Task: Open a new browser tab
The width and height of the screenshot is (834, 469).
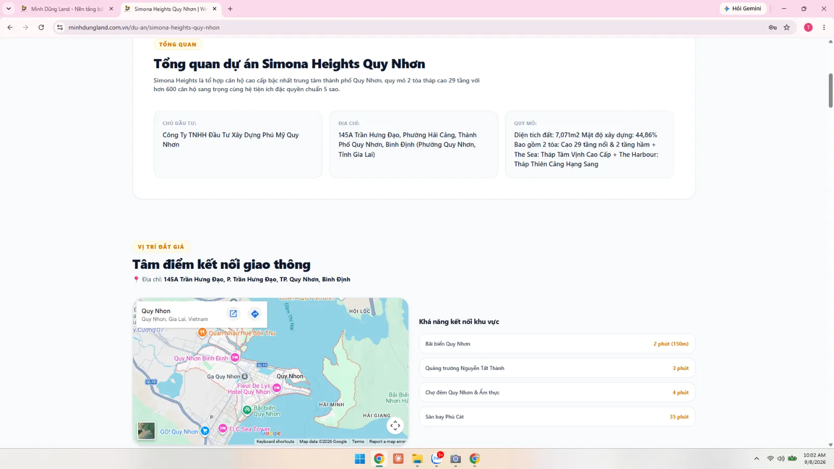Action: [x=230, y=9]
